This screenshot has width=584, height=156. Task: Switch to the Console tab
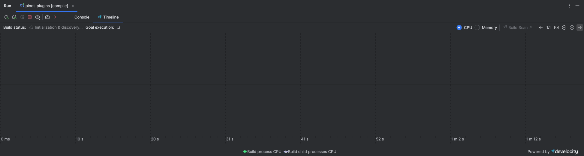[82, 17]
